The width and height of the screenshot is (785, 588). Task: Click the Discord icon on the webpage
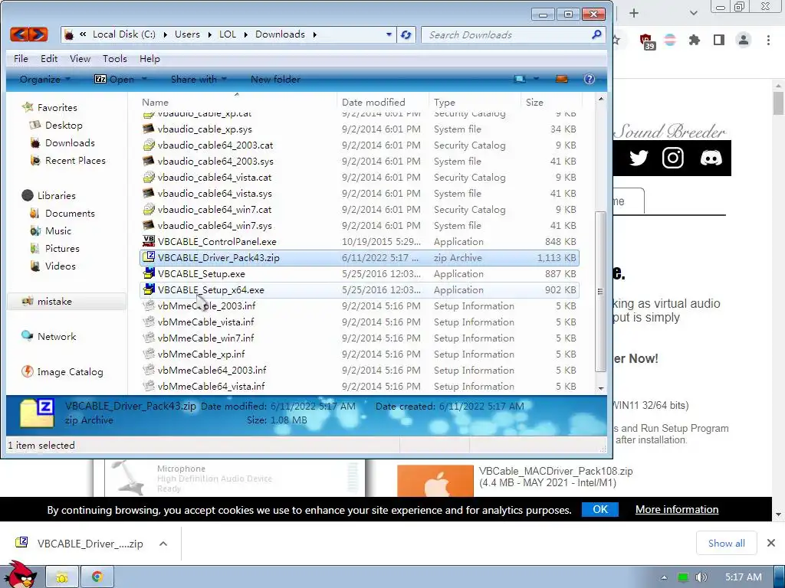[711, 158]
